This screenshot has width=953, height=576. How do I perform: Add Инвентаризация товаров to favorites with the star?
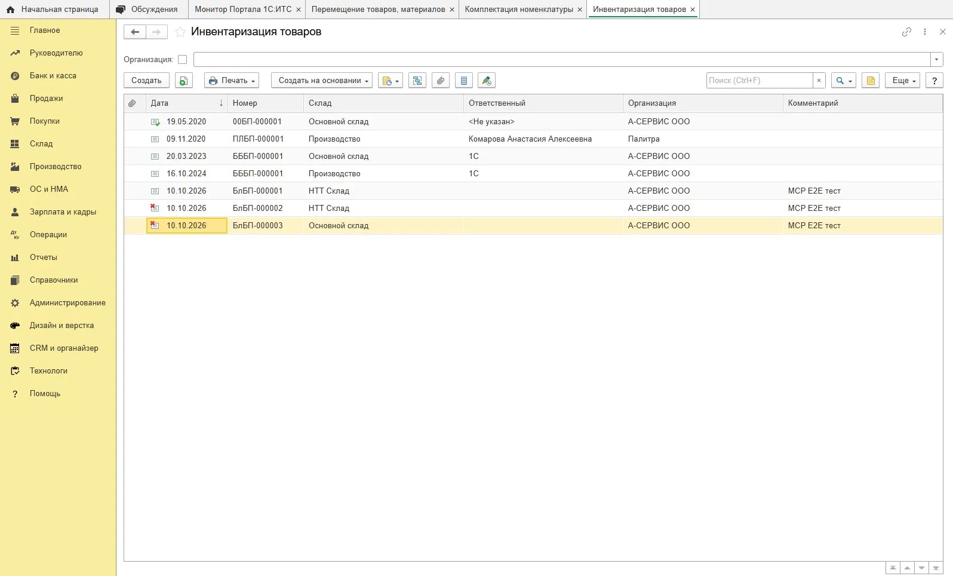point(180,32)
